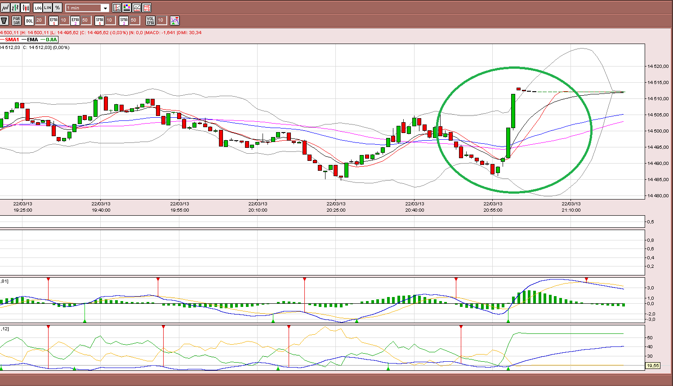Edit the Bollinger period field 20

(40, 20)
